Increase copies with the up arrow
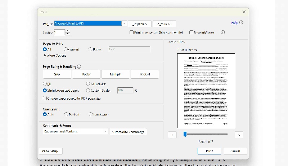Image resolution: width=288 pixels, height=166 pixels. point(68,31)
